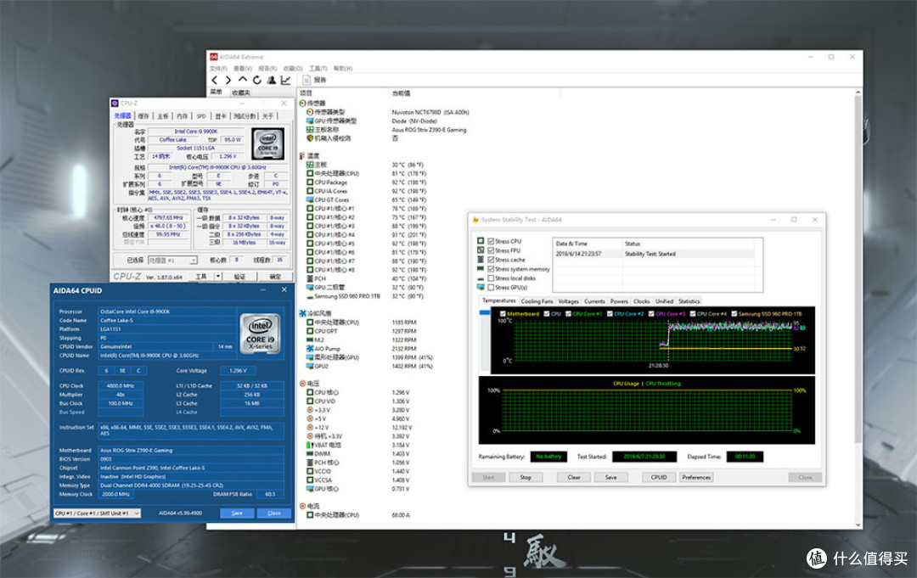Toggle Samsung SSD 960 PRO graph checkbox

[734, 314]
